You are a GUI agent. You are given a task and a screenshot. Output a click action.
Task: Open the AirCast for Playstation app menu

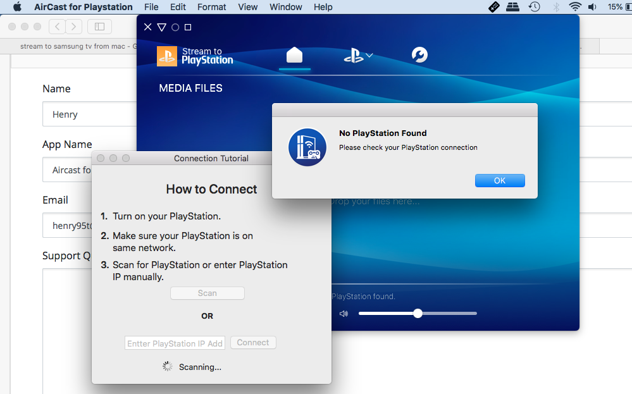tap(83, 7)
